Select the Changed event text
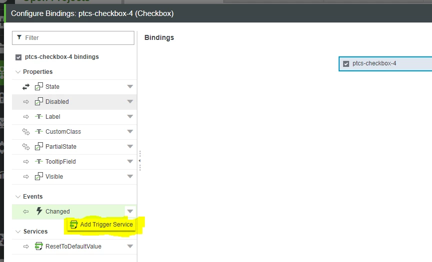The height and width of the screenshot is (262, 432). point(57,212)
